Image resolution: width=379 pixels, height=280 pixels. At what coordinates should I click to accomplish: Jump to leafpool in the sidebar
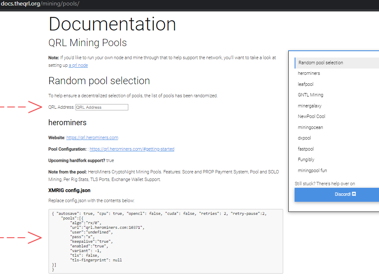coord(306,84)
